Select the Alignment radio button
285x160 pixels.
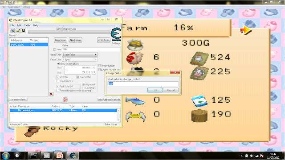(x=83, y=84)
